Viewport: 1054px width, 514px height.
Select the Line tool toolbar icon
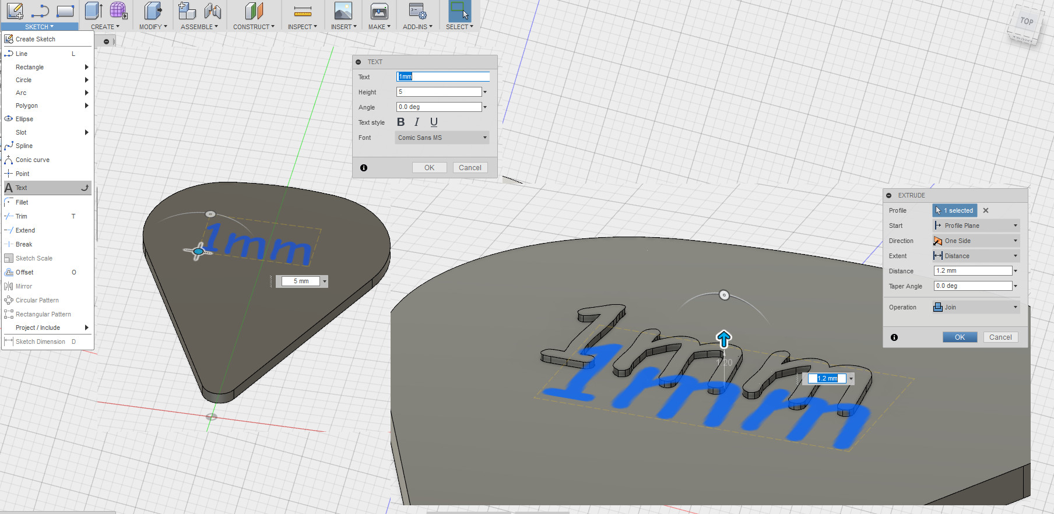[40, 11]
